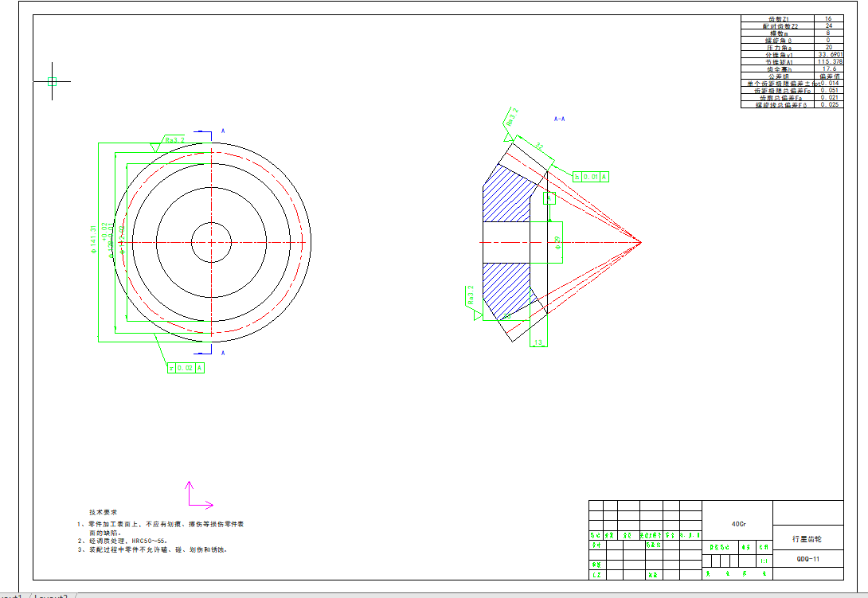Select the A-A section view label

tap(559, 119)
